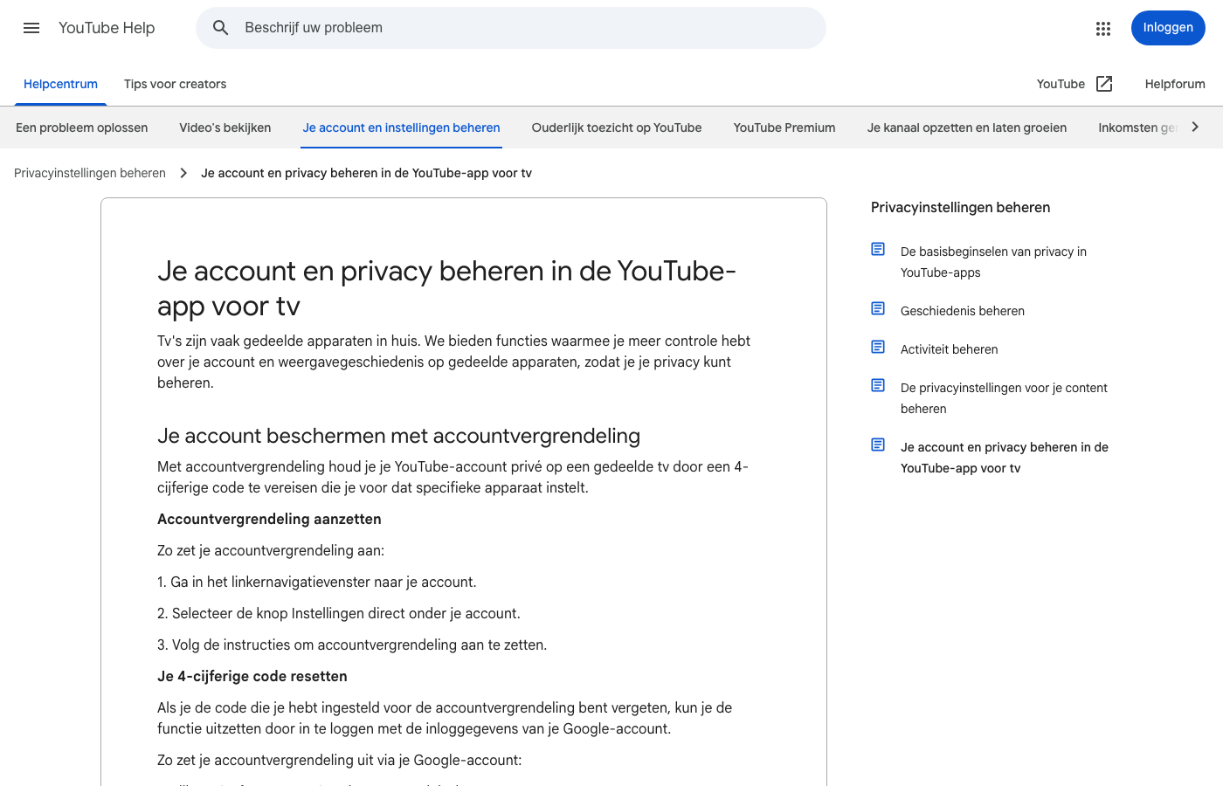
Task: Click the Inloggen button
Action: pos(1168,28)
